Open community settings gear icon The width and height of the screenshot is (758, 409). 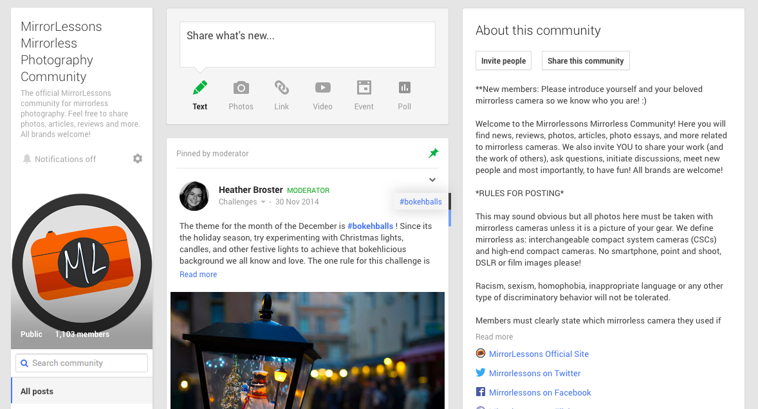pyautogui.click(x=138, y=159)
